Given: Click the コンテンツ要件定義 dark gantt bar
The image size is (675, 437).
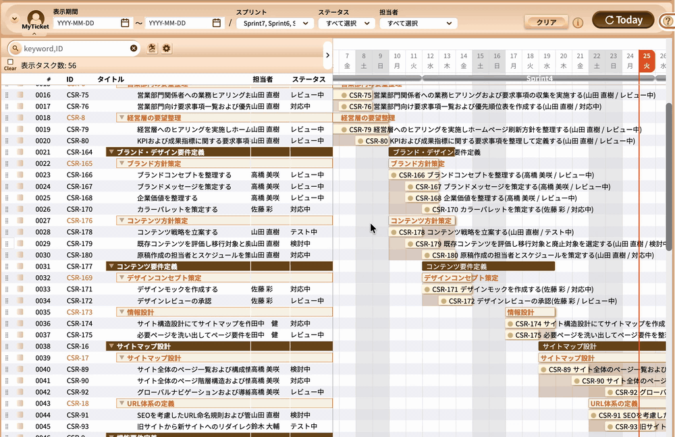Looking at the screenshot, I should click(x=489, y=266).
